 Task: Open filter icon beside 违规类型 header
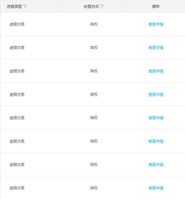click(x=25, y=6)
